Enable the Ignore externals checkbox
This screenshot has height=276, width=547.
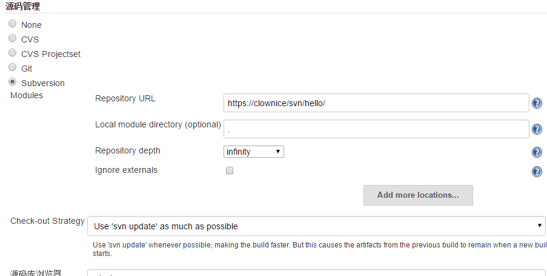point(230,170)
